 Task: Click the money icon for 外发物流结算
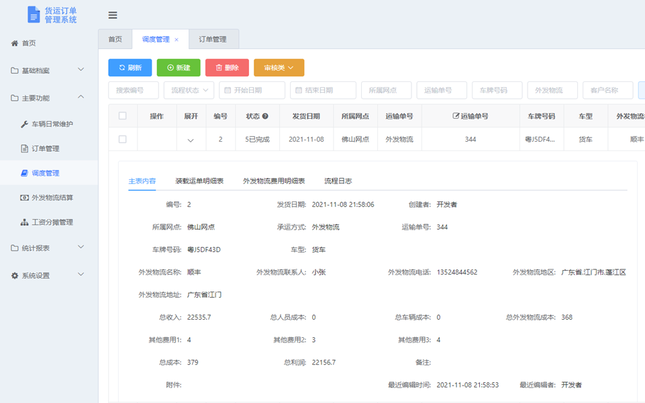(24, 197)
